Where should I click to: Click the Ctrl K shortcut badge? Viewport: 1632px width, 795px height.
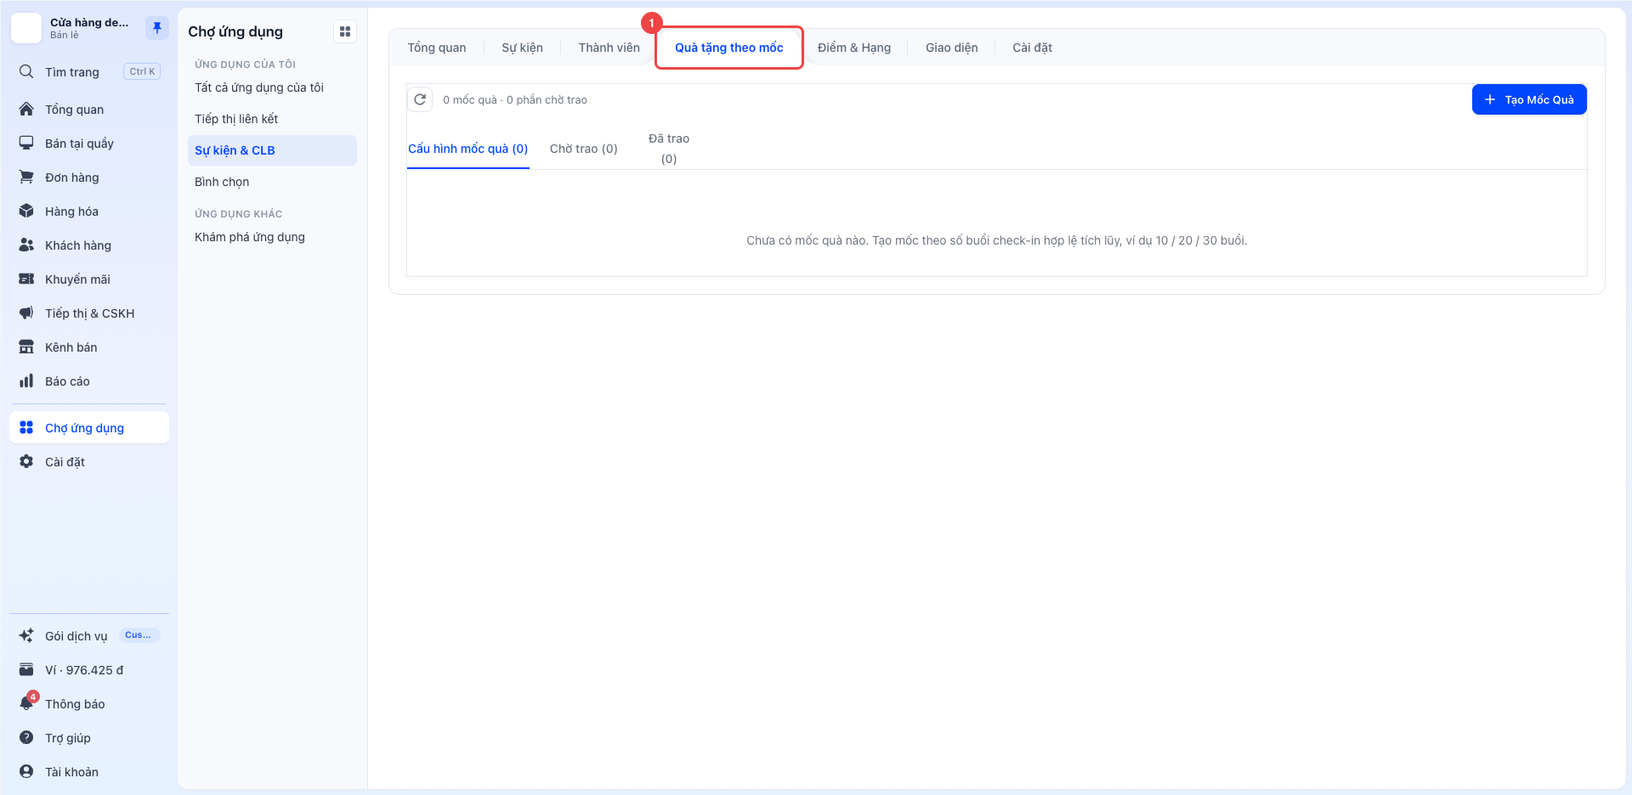tap(142, 71)
